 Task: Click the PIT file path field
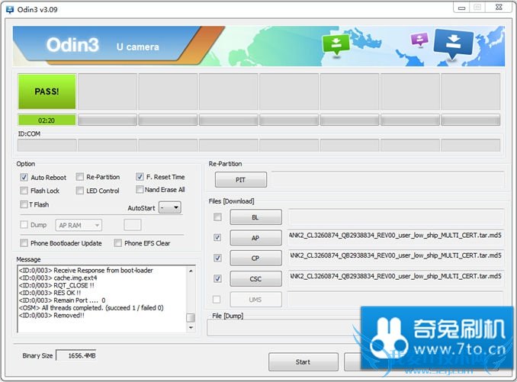tap(387, 180)
